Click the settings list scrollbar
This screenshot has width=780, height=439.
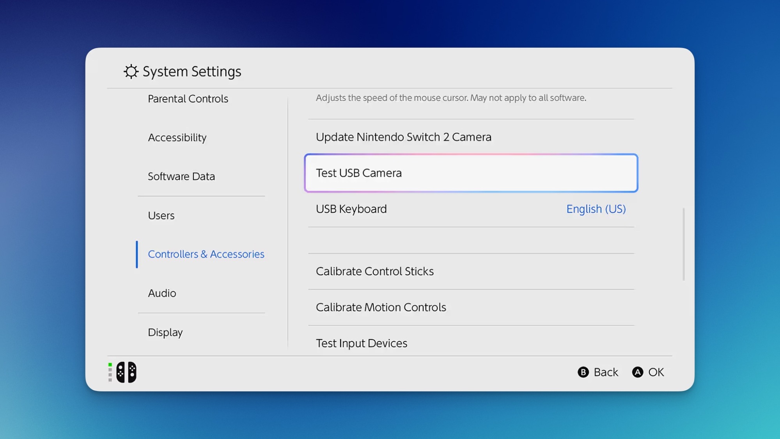(x=683, y=244)
